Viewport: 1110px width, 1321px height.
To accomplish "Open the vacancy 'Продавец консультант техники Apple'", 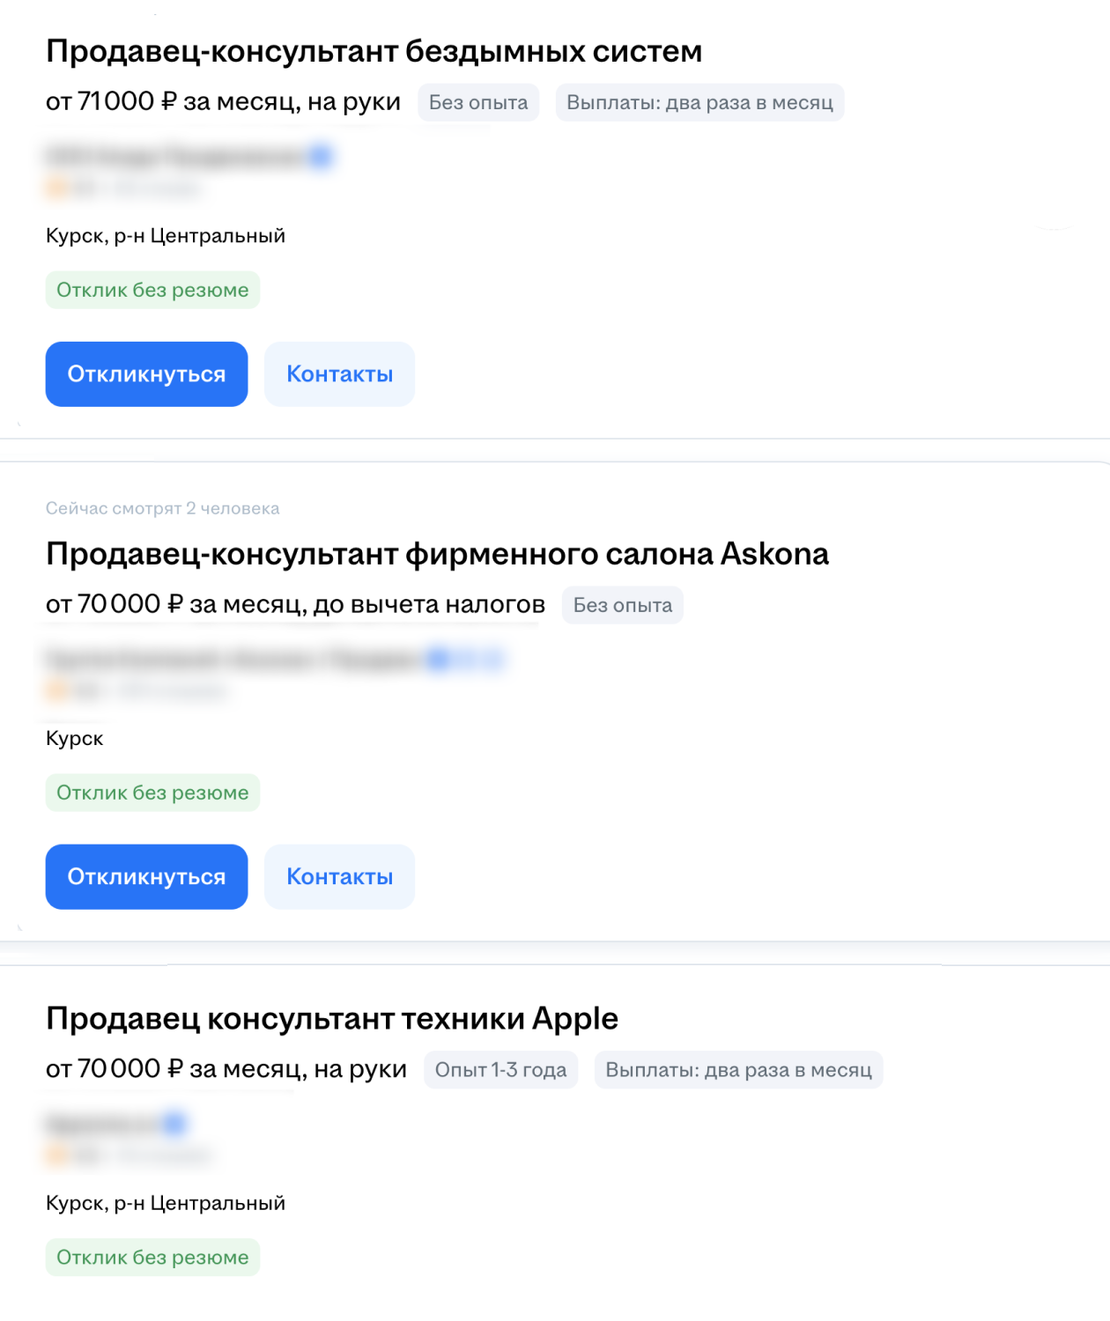I will coord(332,1018).
